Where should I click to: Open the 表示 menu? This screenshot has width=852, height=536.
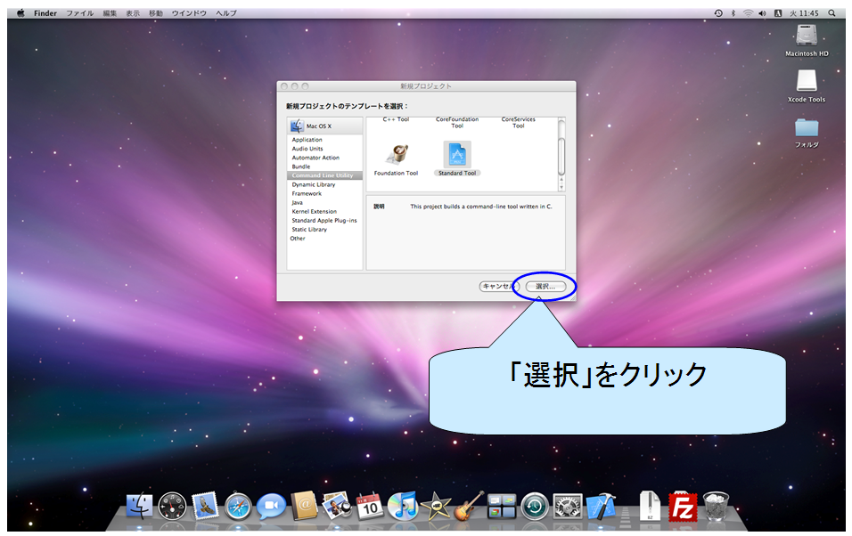coord(133,13)
